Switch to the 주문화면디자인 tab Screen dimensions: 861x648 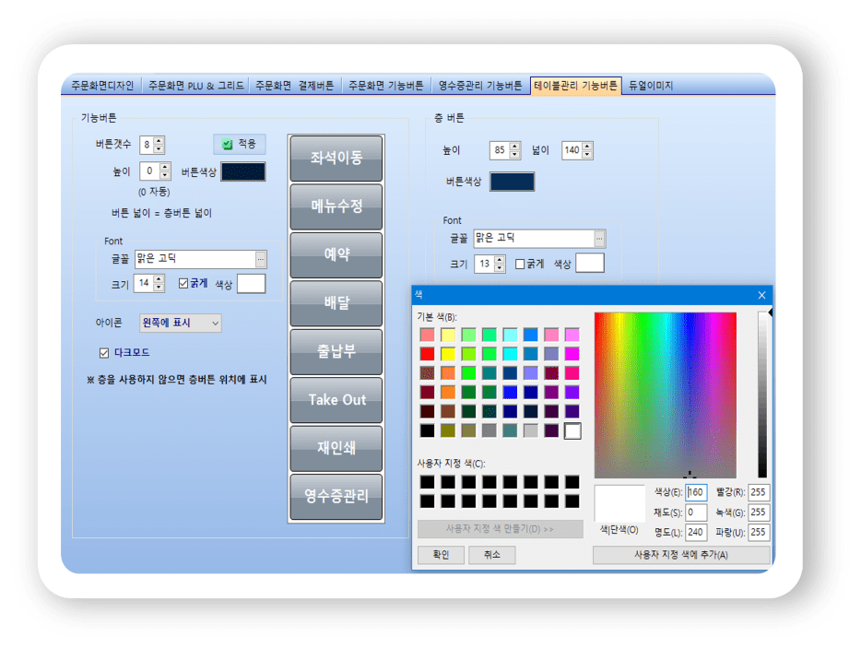point(102,86)
